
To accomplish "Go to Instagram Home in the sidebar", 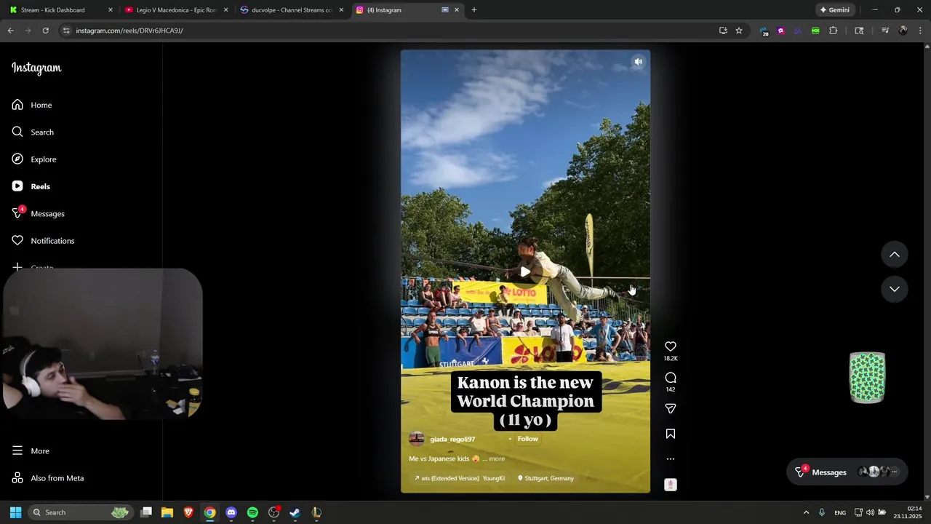I will pos(32,105).
